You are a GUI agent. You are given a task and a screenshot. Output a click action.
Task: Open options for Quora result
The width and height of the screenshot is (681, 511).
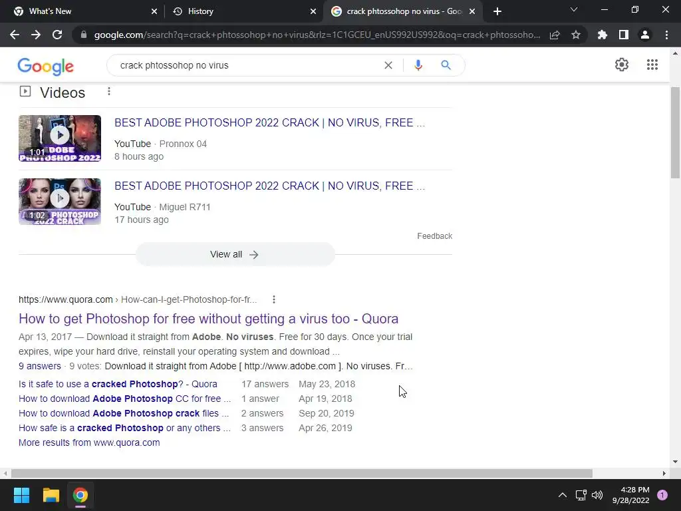[x=273, y=299]
